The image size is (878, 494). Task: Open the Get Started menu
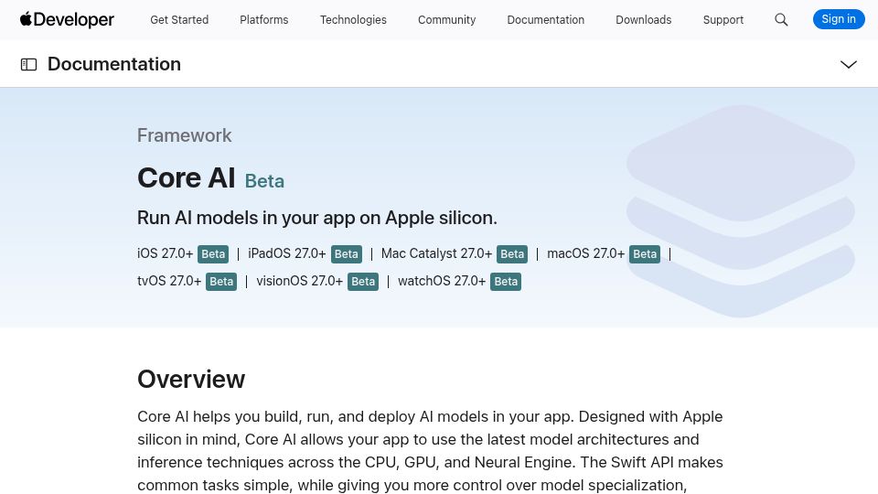[x=179, y=19]
